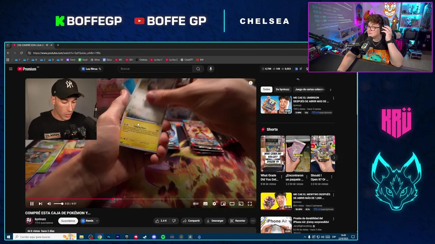Image resolution: width=435 pixels, height=244 pixels.
Task: Go back in browser history
Action: point(8,53)
